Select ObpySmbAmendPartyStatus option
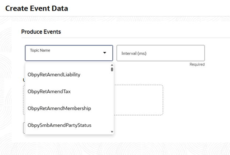The width and height of the screenshot is (230, 155). 69,125
